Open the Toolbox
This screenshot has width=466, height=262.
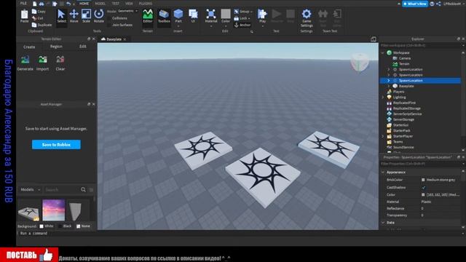click(164, 16)
